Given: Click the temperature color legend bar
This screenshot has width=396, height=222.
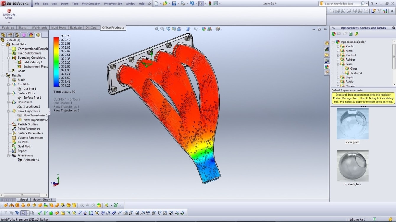Looking at the screenshot, I should click(56, 62).
